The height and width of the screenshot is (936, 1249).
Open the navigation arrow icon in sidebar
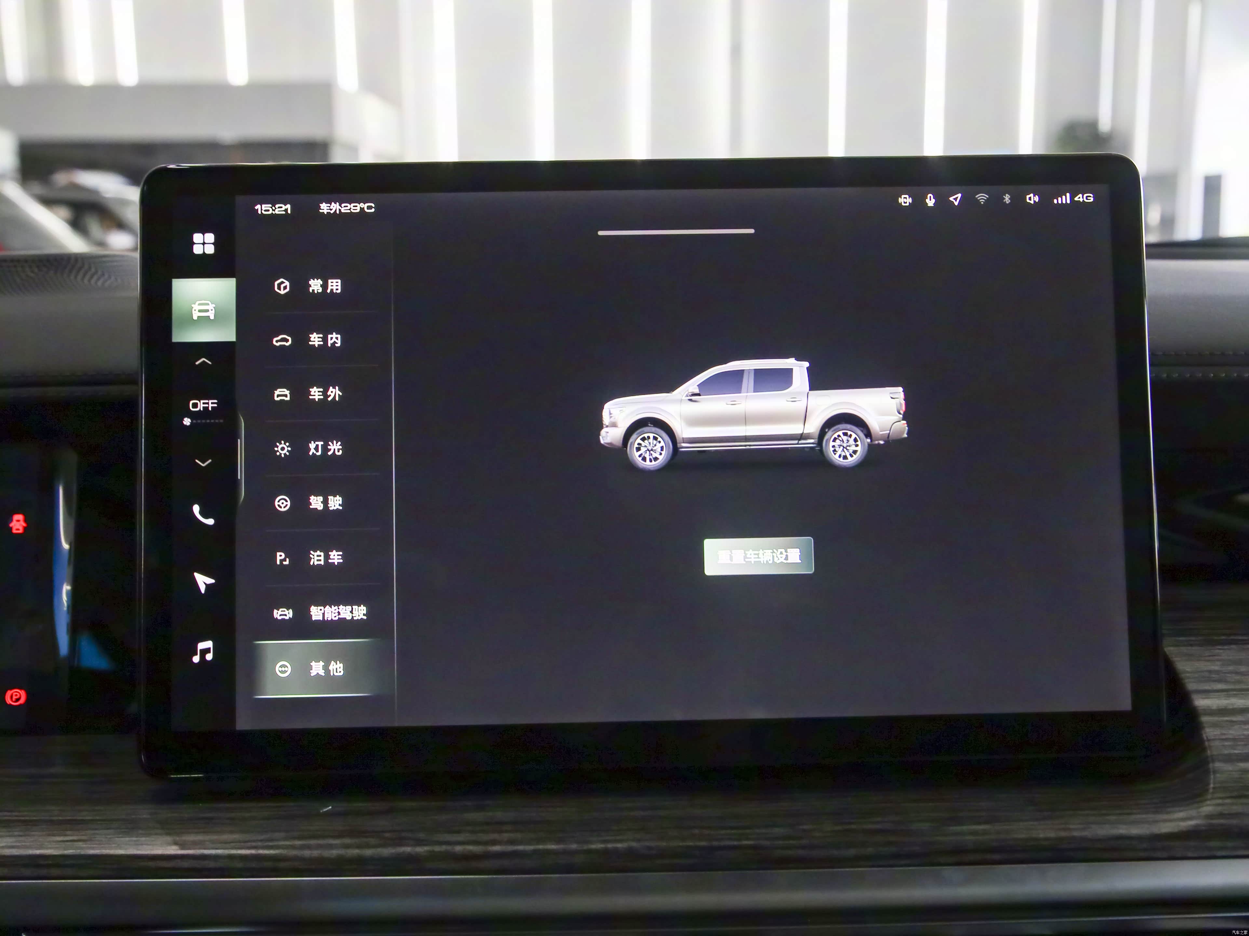pos(203,582)
